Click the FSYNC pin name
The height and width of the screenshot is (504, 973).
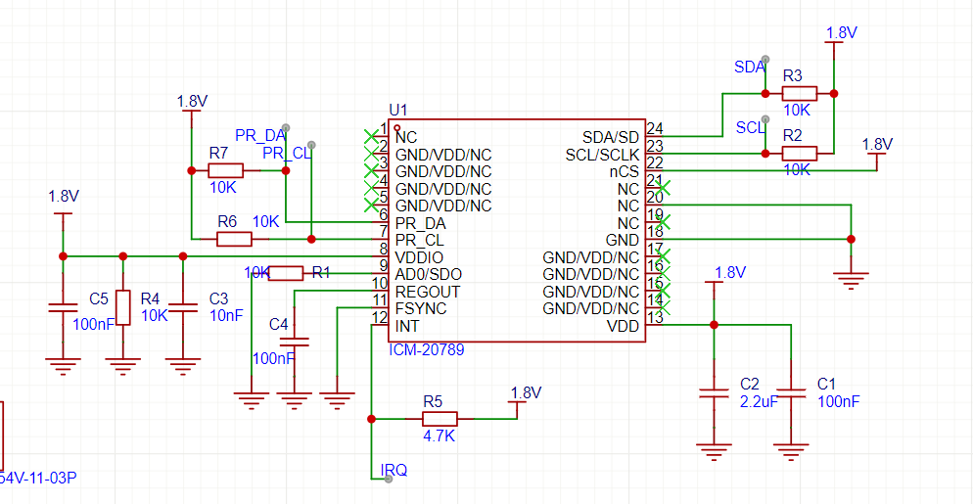(x=421, y=308)
